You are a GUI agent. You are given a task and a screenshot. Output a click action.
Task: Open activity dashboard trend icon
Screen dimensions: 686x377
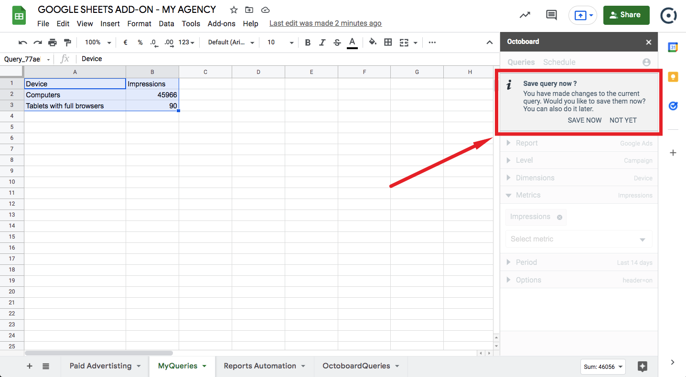point(525,15)
